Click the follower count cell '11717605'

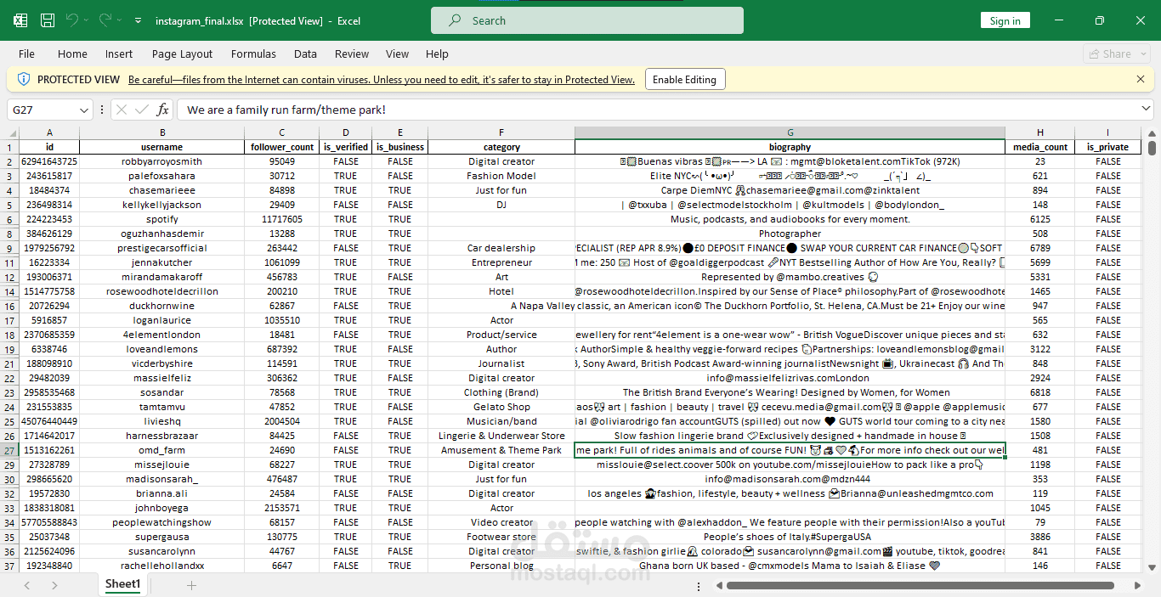[x=282, y=219]
